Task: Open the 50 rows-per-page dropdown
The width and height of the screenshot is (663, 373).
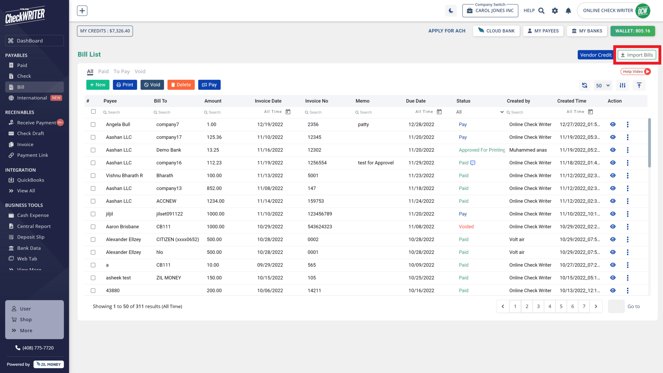Action: [x=603, y=85]
